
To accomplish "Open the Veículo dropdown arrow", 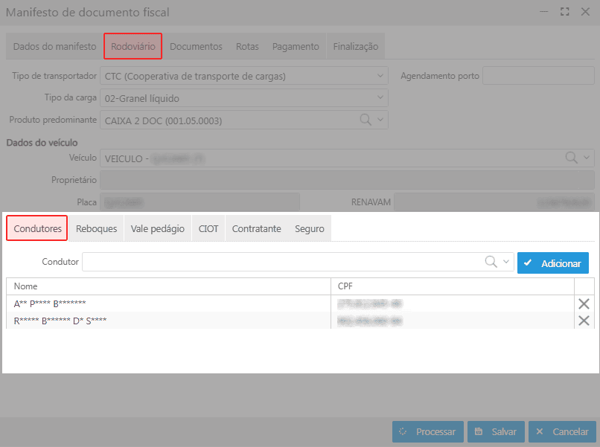I will (587, 158).
